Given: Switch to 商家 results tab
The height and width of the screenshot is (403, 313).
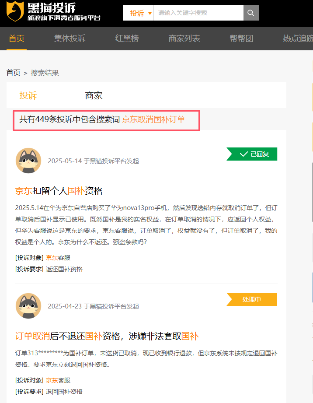Looking at the screenshot, I should pos(94,95).
